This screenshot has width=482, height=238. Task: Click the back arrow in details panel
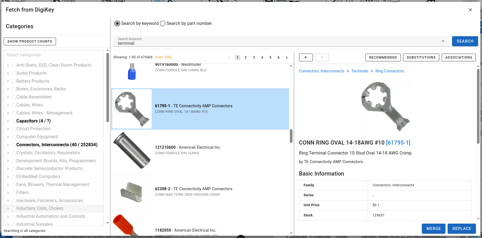(x=306, y=57)
